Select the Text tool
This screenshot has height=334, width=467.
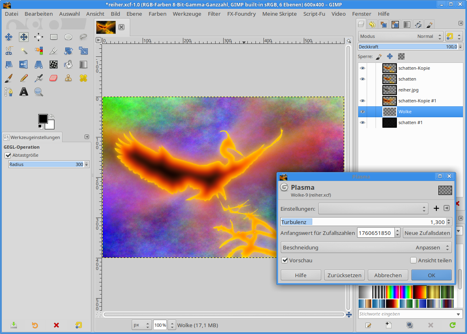click(x=24, y=92)
